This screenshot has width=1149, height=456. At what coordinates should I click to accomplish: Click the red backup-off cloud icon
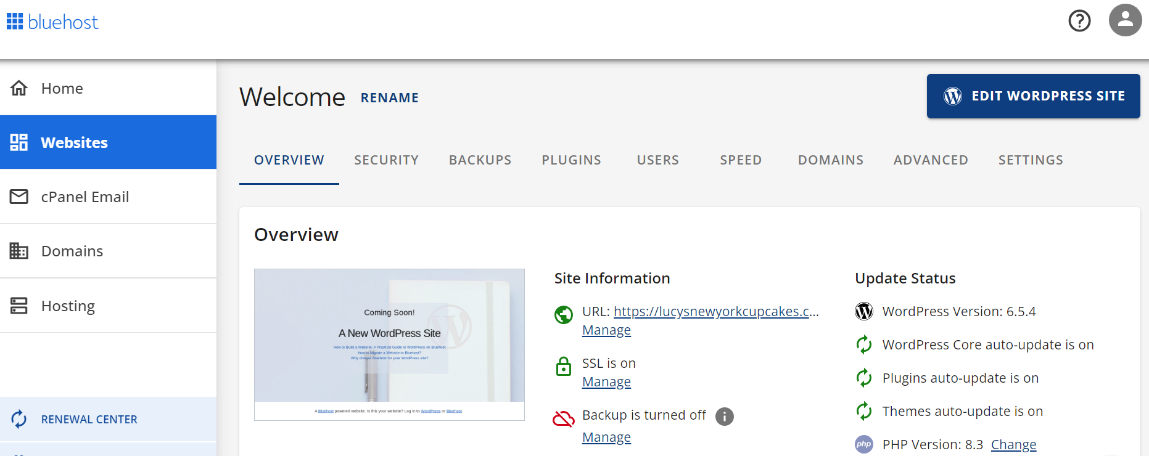click(x=564, y=419)
